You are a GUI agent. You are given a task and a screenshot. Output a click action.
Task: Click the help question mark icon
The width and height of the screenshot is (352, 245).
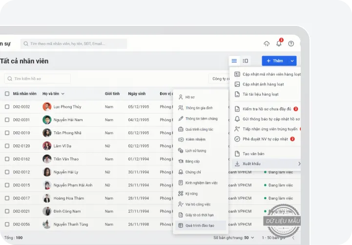pos(291,43)
